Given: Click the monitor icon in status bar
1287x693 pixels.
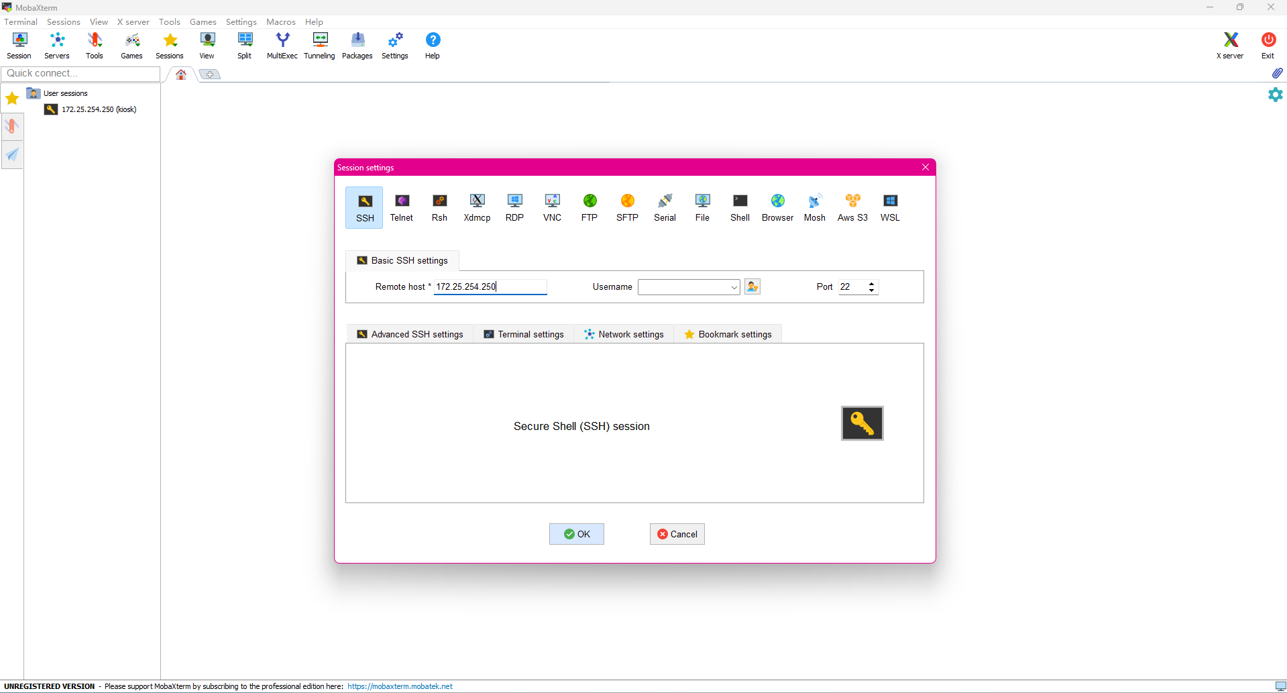Looking at the screenshot, I should tap(1280, 686).
